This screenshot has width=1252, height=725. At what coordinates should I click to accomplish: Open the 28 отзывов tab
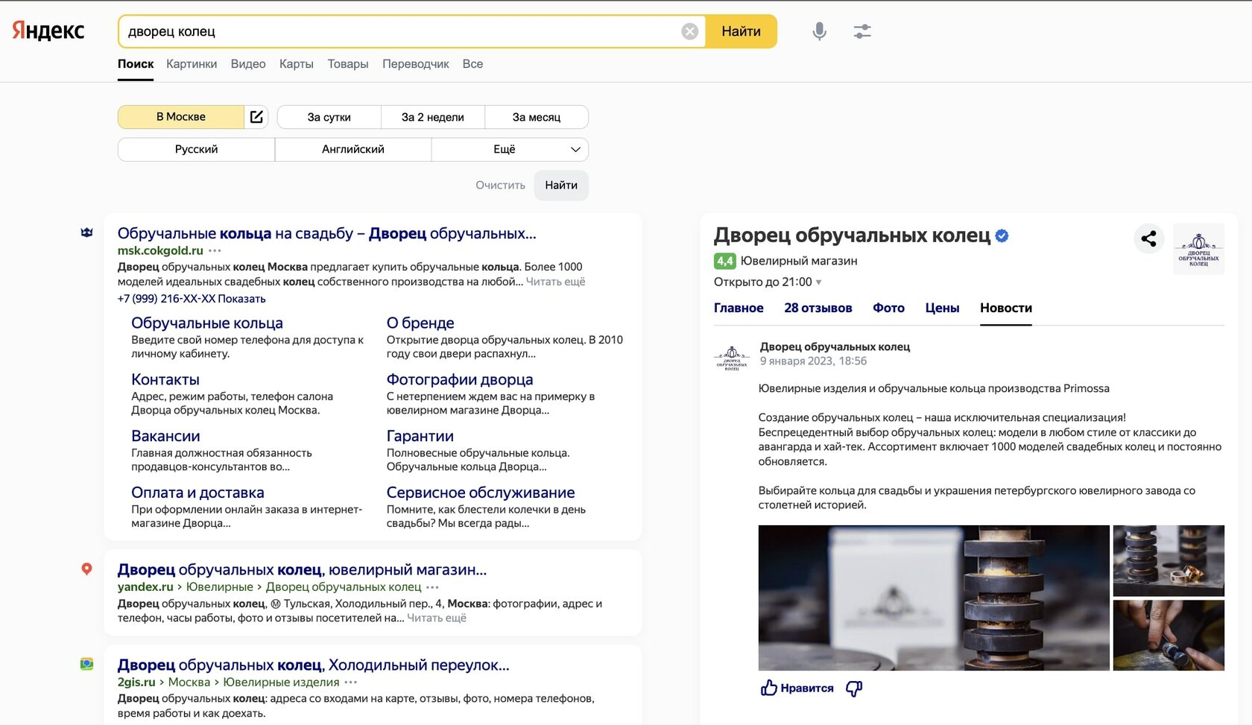coord(818,308)
